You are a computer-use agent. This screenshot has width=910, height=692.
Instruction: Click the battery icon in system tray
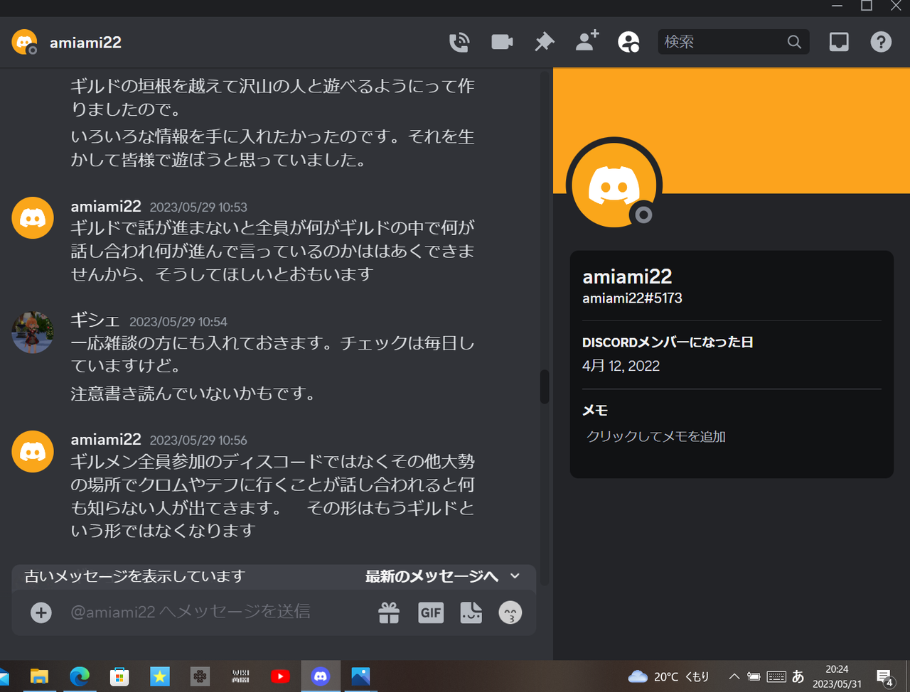click(754, 676)
